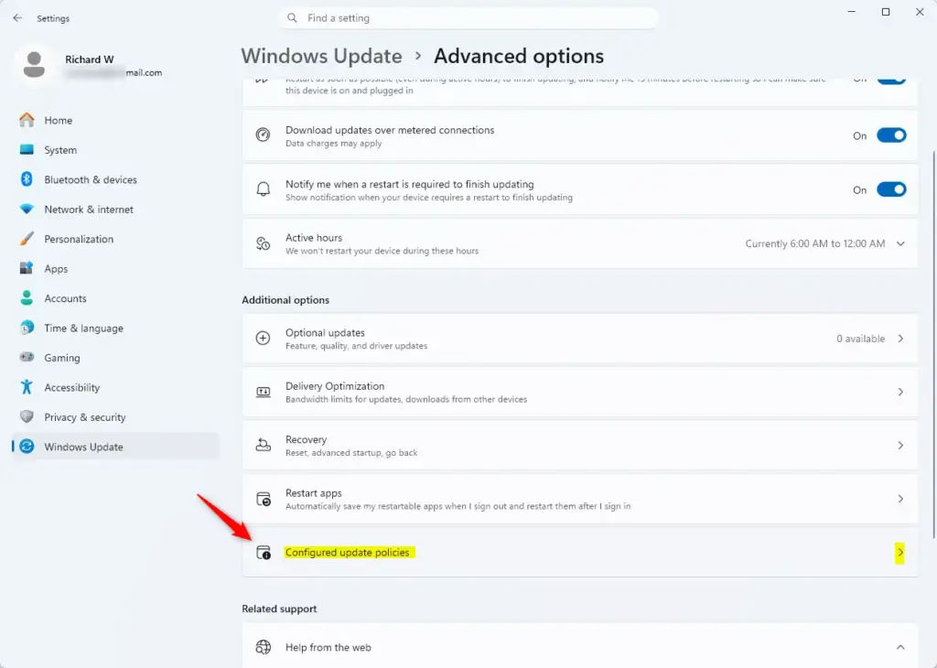Click the Home icon in sidebar
Image resolution: width=937 pixels, height=668 pixels.
pyautogui.click(x=27, y=120)
